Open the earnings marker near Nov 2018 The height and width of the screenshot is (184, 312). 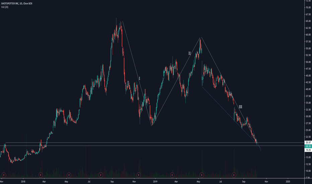click(139, 175)
